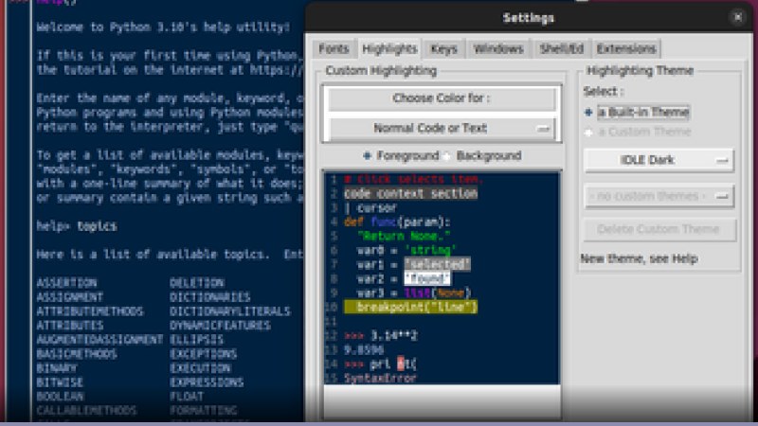This screenshot has width=758, height=426.
Task: Click the SyntaxError sample text
Action: click(x=380, y=378)
